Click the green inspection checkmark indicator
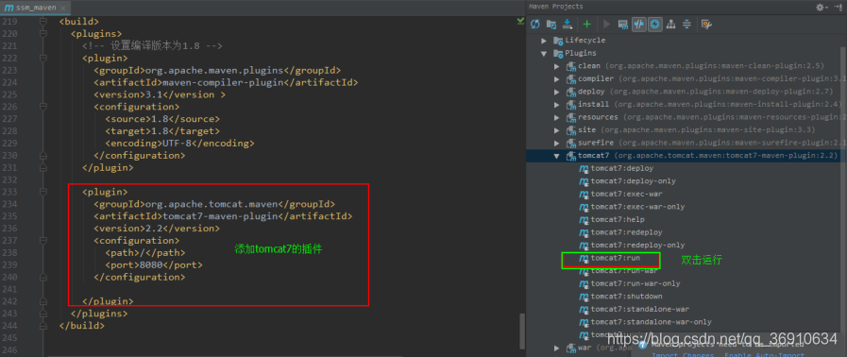 (520, 21)
